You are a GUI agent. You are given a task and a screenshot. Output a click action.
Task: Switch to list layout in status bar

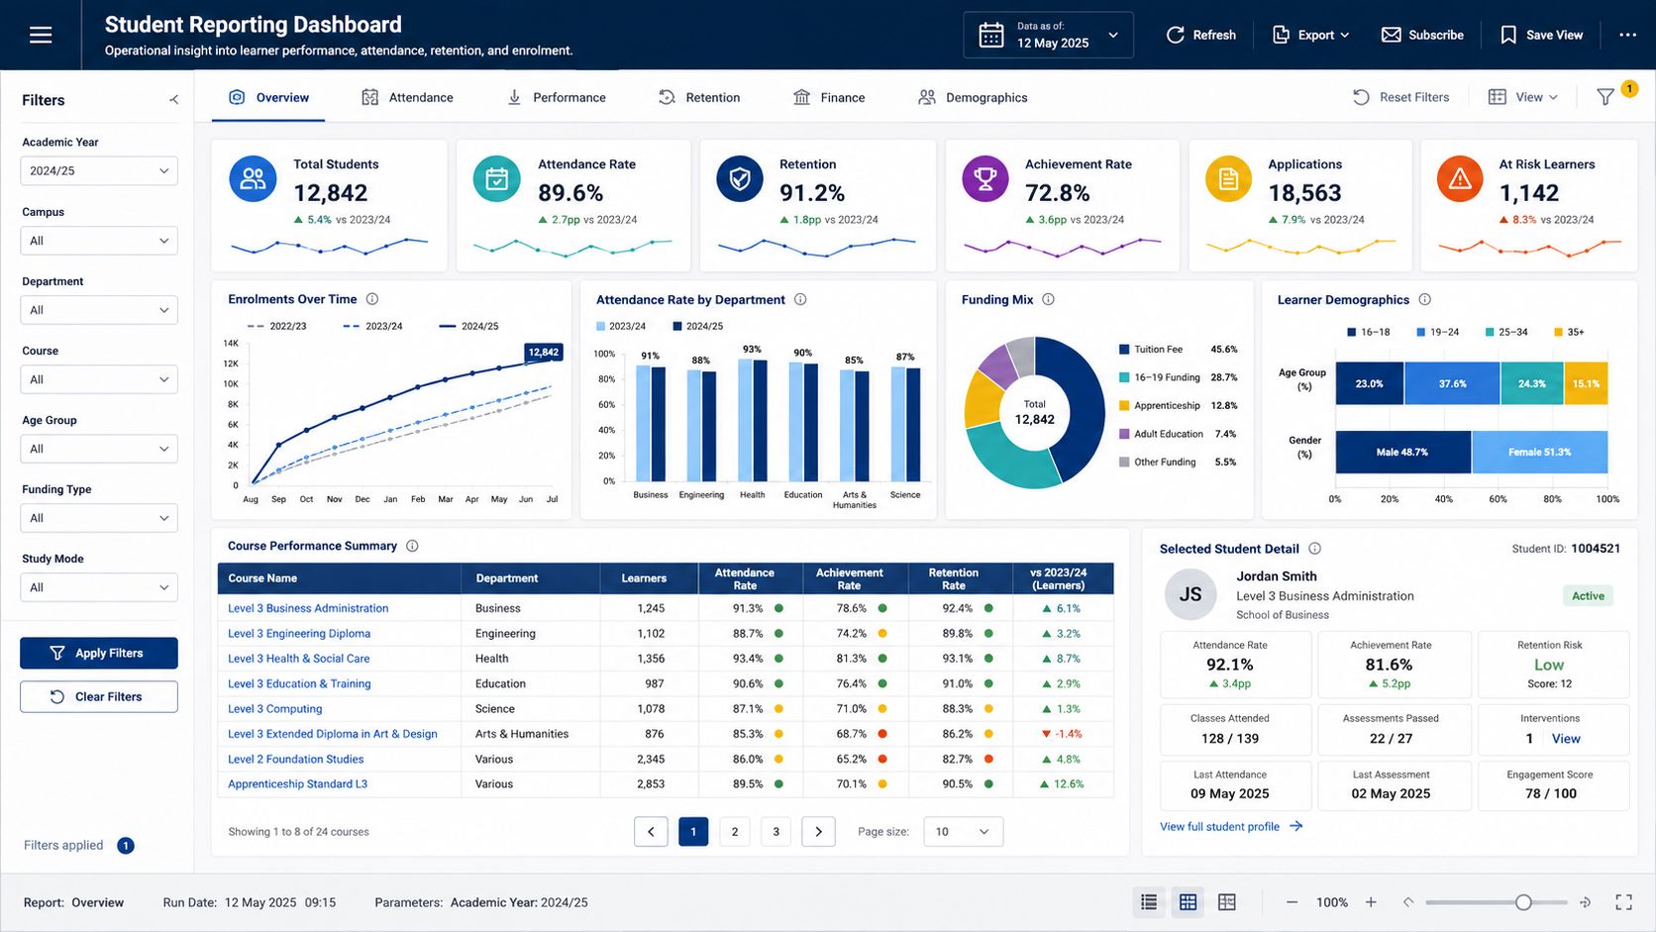[x=1149, y=902]
